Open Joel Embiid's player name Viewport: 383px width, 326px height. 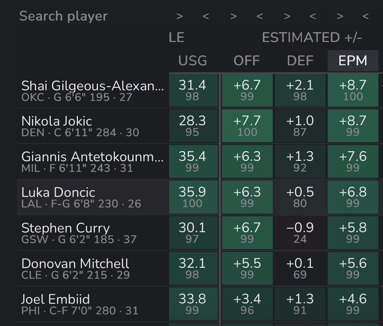(x=56, y=299)
